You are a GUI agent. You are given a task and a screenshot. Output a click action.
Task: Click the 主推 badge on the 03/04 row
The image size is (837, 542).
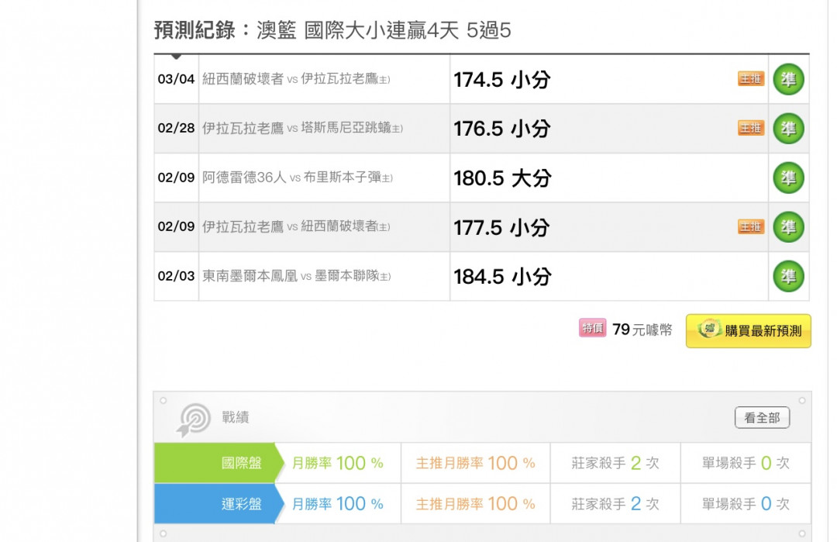click(751, 79)
